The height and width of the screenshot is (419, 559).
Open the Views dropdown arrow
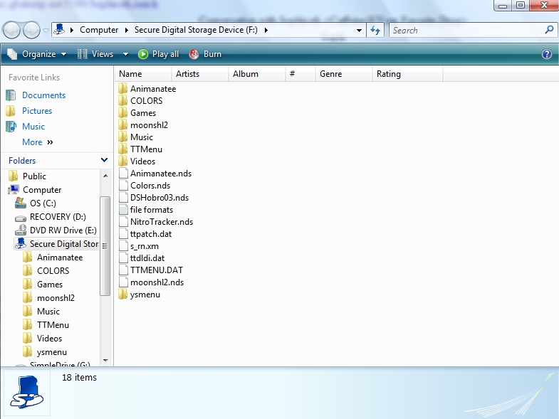[x=125, y=54]
